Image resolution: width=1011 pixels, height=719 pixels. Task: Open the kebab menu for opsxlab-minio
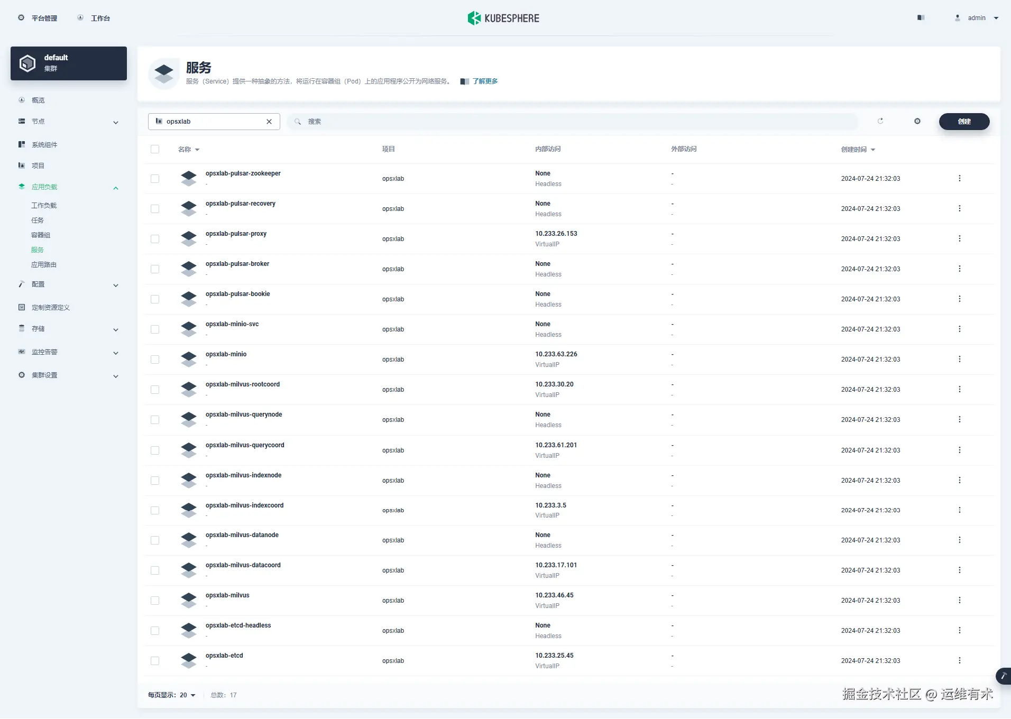coord(959,359)
